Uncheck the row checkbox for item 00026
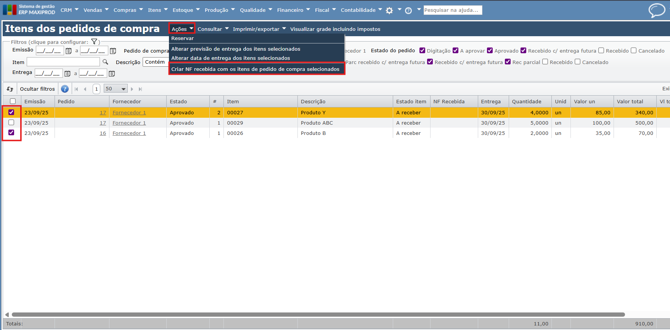Screen dimensions: 670x330 coord(11,133)
